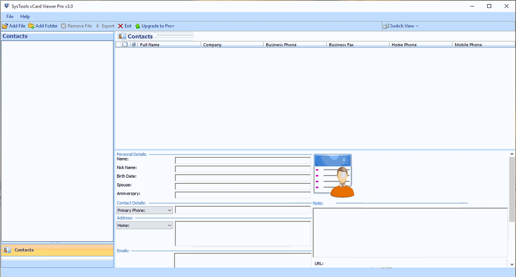The image size is (516, 277).
Task: Sort by Home Phone column header
Action: pos(421,45)
